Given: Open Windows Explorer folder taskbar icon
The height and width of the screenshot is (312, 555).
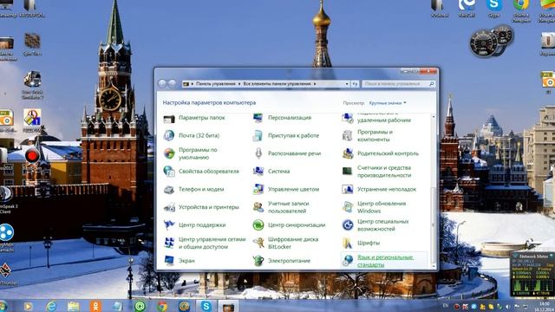Looking at the screenshot, I should [73, 306].
